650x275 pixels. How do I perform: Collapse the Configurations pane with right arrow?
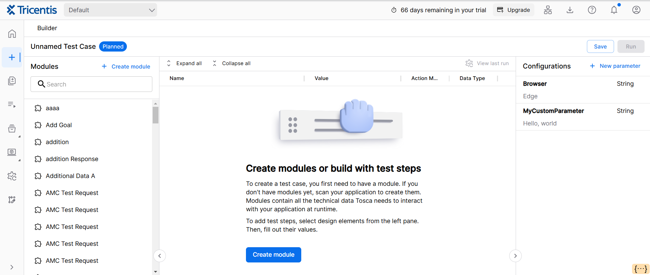click(x=515, y=256)
